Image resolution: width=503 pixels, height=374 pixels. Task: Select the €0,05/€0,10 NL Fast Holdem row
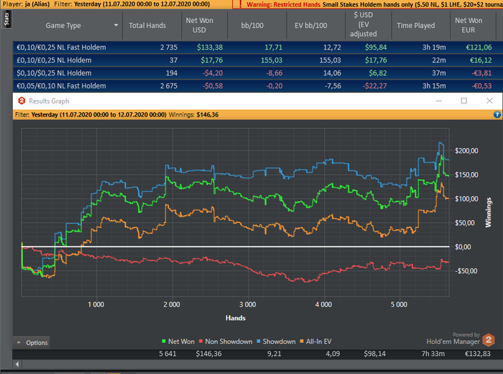[x=258, y=86]
